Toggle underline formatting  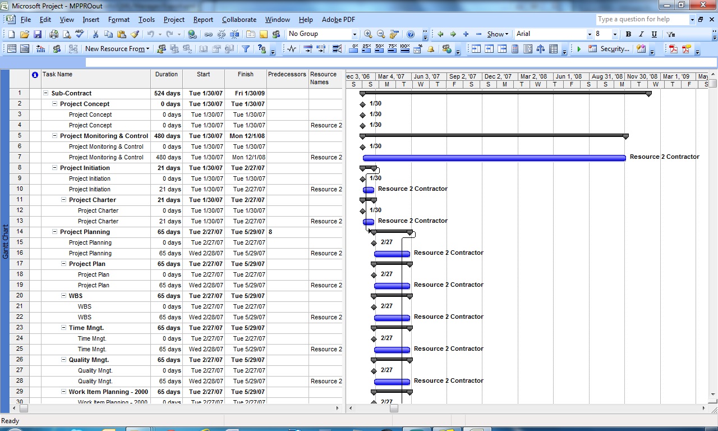coord(654,34)
